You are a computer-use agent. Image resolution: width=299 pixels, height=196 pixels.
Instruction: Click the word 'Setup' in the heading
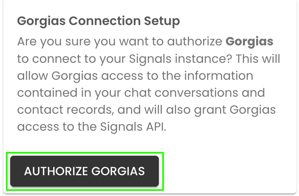(x=162, y=21)
